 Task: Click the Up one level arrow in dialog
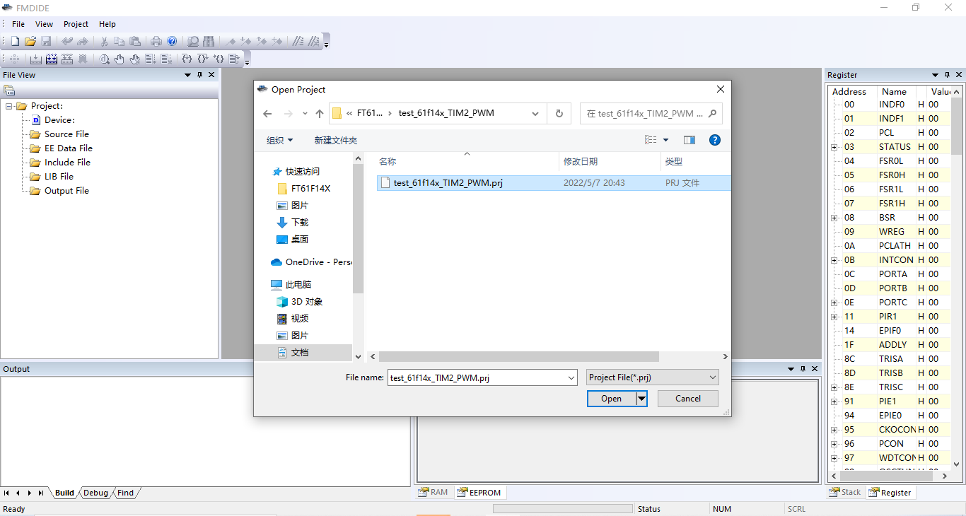pos(320,114)
